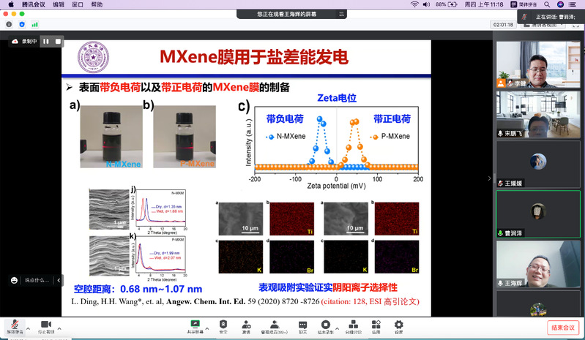This screenshot has height=340, width=585.
Task: Select 王媛媛's participant video tile
Action: pos(538,164)
